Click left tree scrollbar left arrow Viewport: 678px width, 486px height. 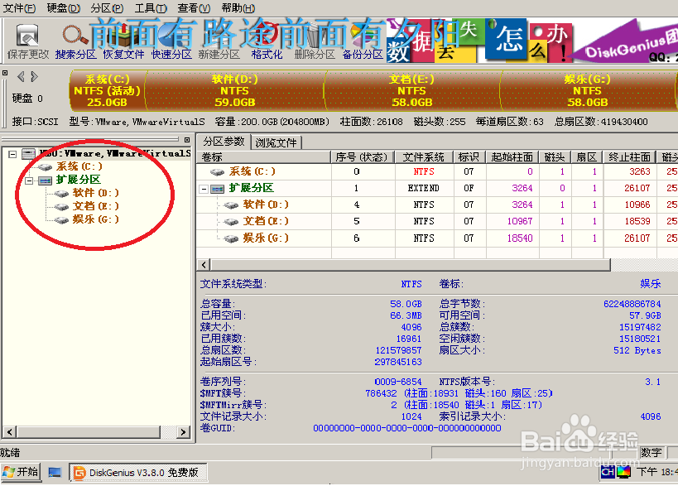click(10, 431)
